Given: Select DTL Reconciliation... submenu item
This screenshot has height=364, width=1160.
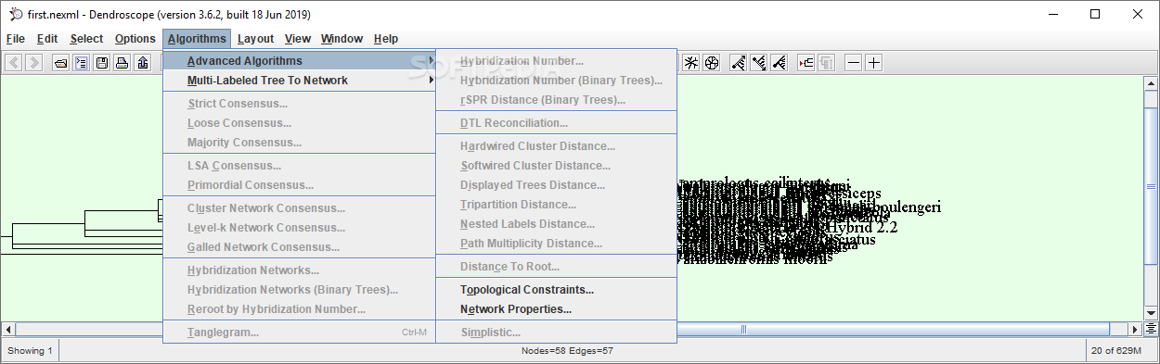Looking at the screenshot, I should pyautogui.click(x=556, y=123).
